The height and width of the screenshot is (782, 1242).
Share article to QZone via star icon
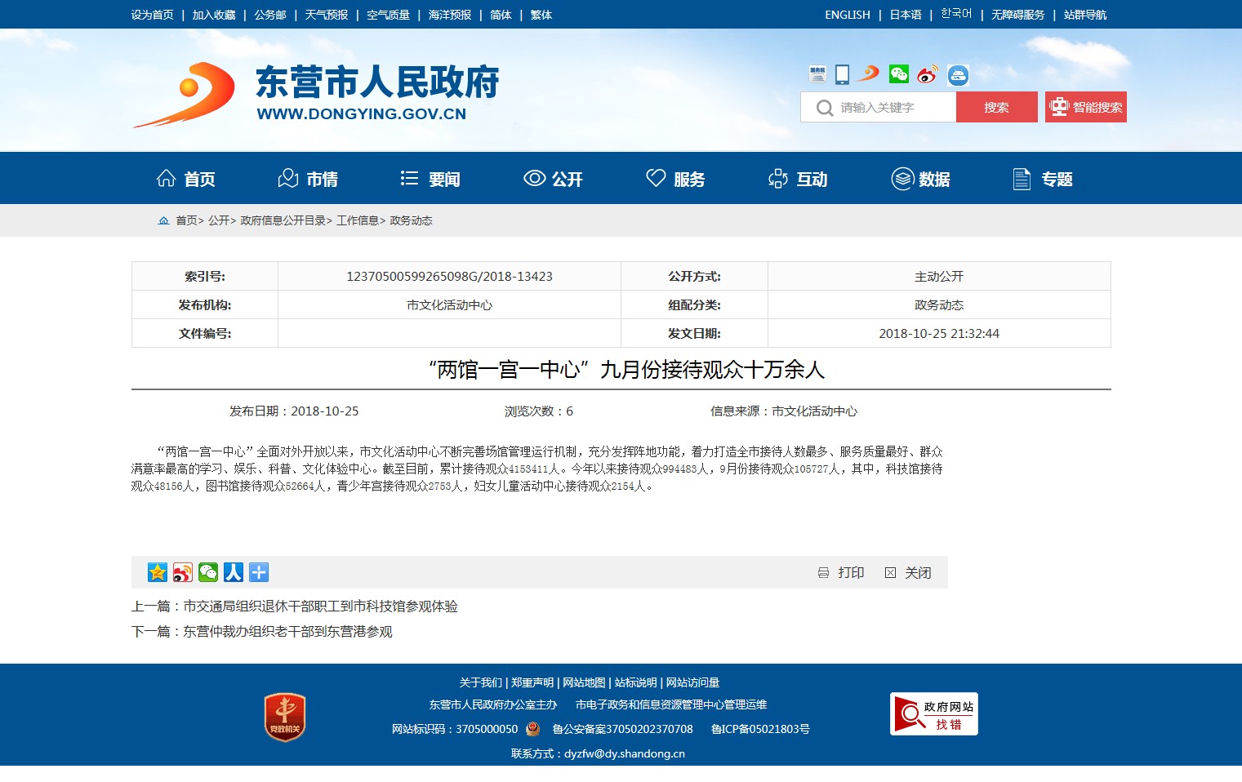coord(158,572)
